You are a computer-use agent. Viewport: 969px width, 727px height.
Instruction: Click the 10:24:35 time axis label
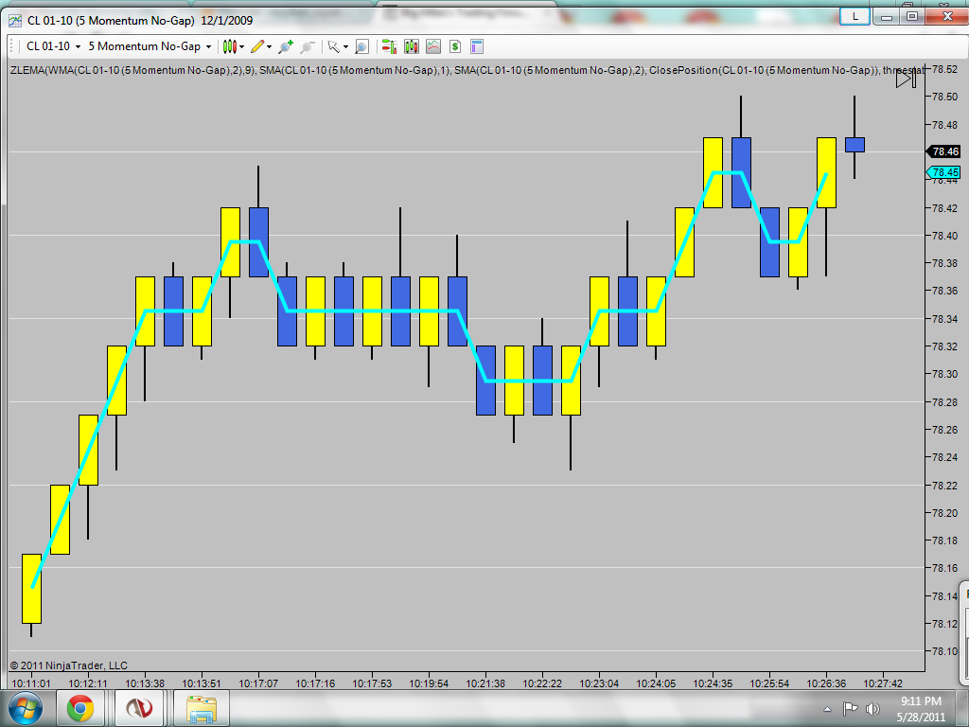713,683
